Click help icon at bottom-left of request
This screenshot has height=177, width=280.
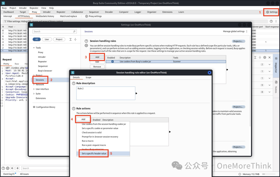click(3, 168)
